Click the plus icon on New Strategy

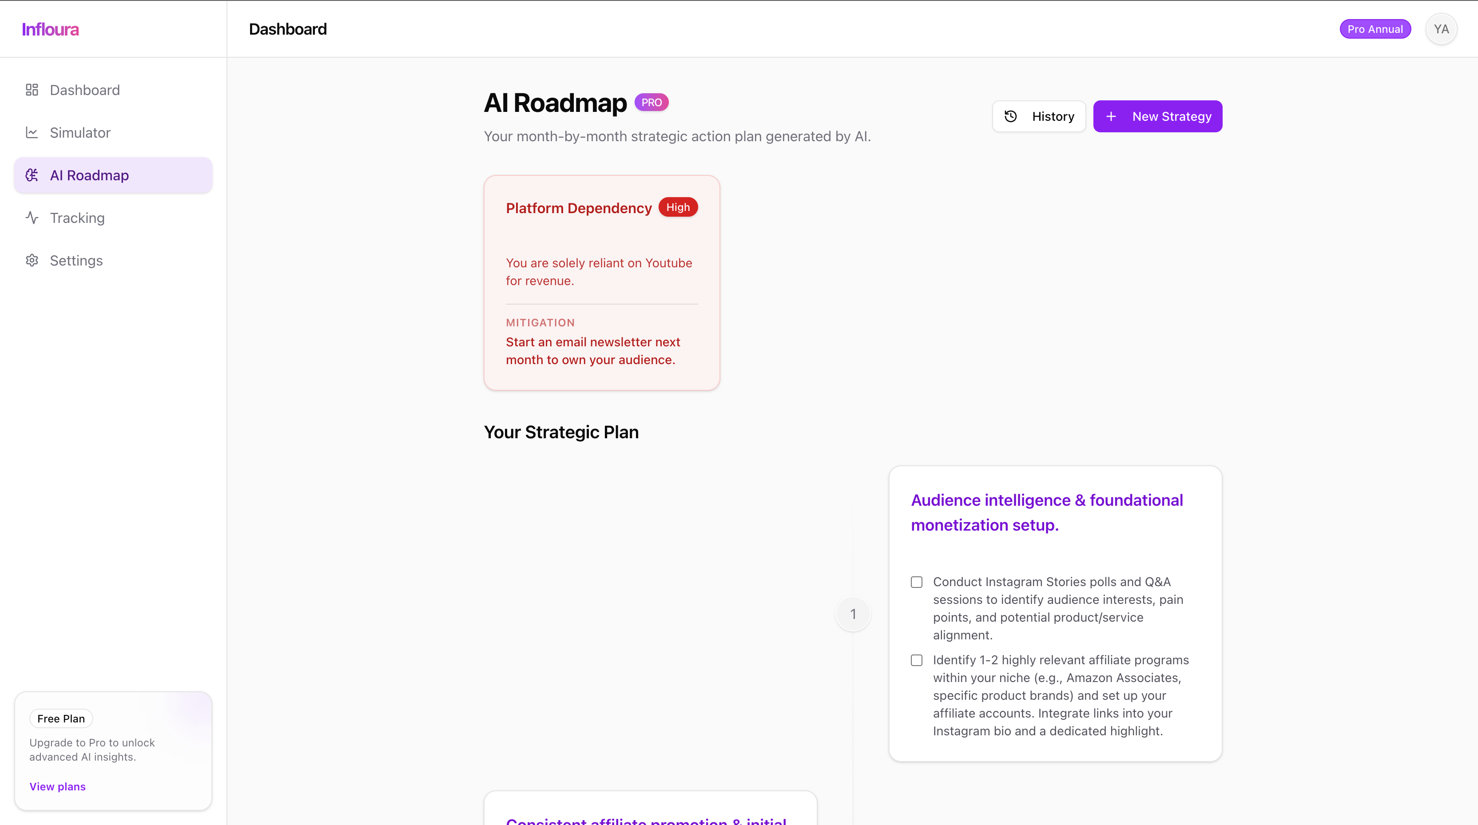coord(1111,116)
